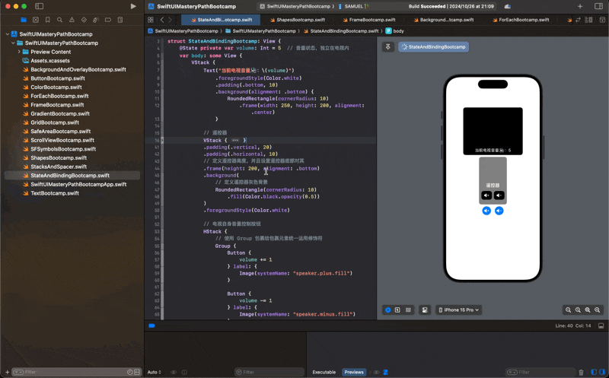Image resolution: width=609 pixels, height=378 pixels.
Task: Open GridBootcamp.swift in the navigator
Action: [55, 122]
